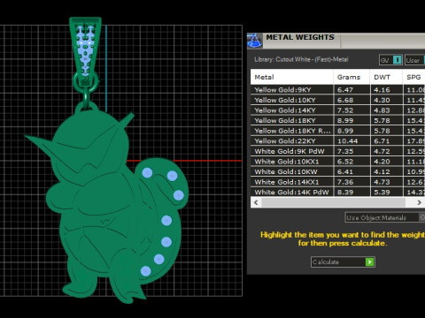Select the White Gold:10KX1 row
Screen dimensions: 425x318
[337, 162]
